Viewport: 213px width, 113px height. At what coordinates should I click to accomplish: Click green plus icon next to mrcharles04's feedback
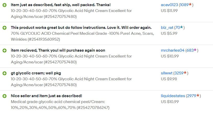5,50
